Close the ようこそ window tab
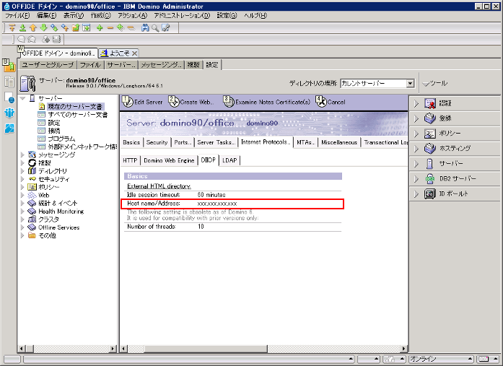The height and width of the screenshot is (366, 503). (135, 53)
